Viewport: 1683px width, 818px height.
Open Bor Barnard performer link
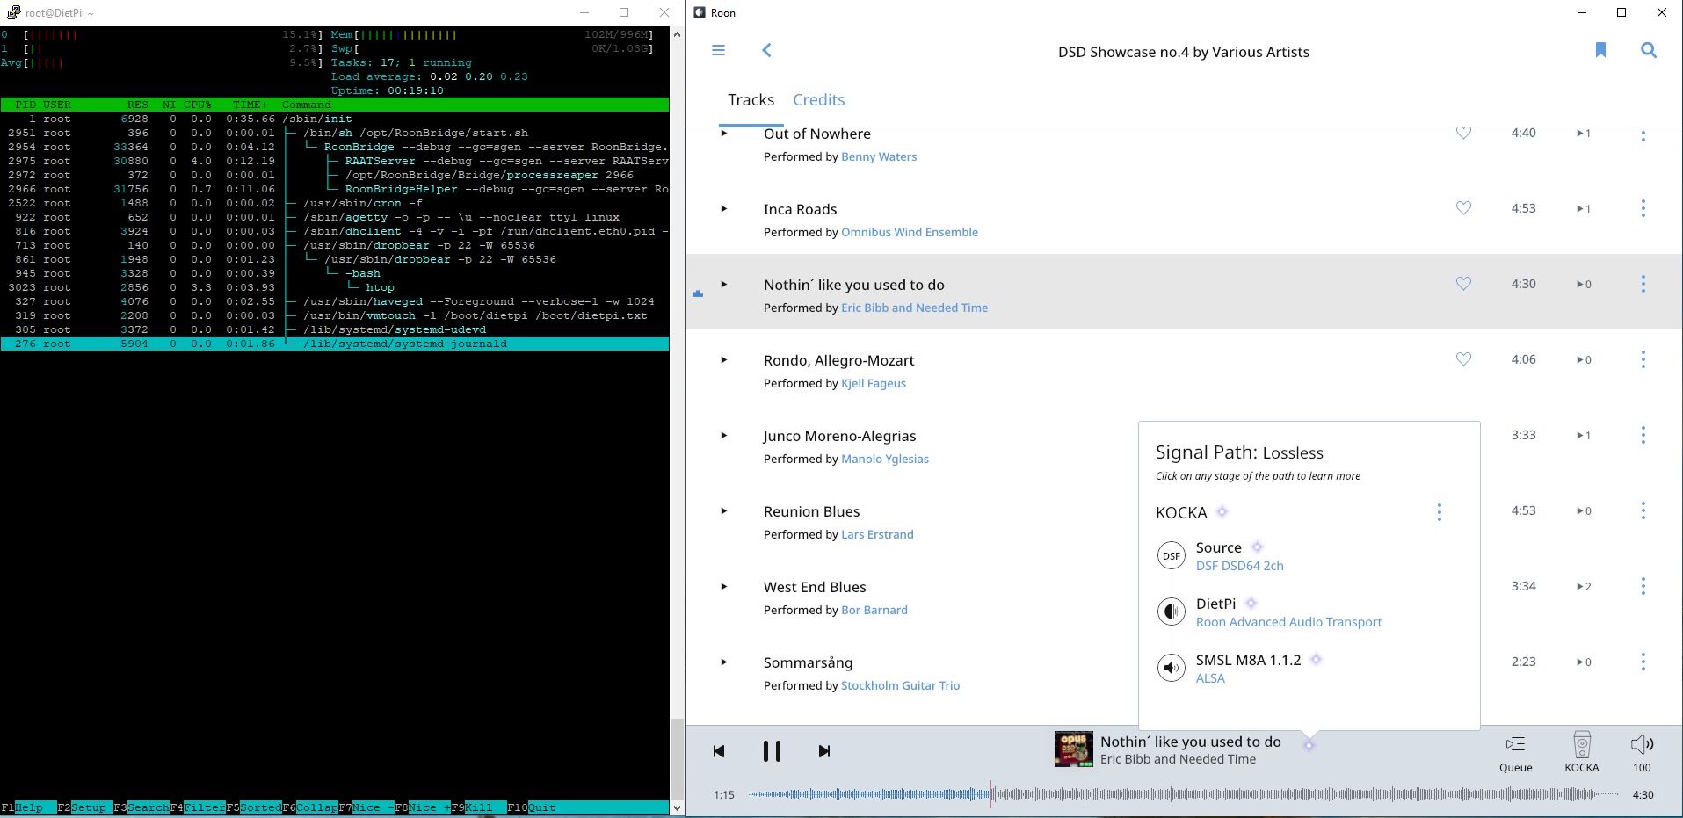tap(874, 611)
